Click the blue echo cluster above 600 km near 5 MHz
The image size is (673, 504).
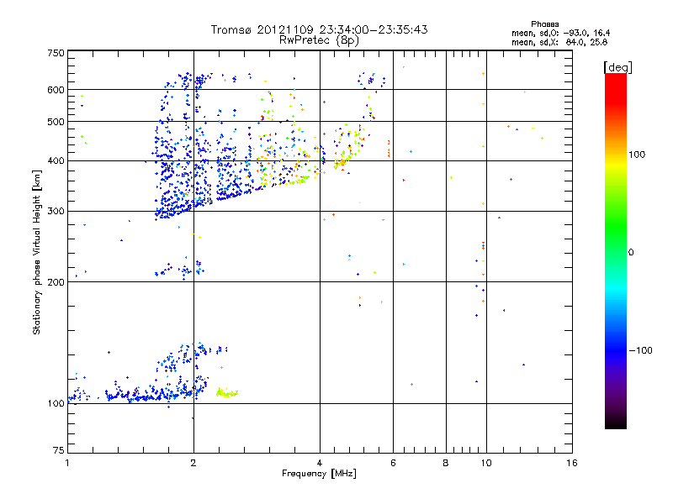click(x=372, y=81)
